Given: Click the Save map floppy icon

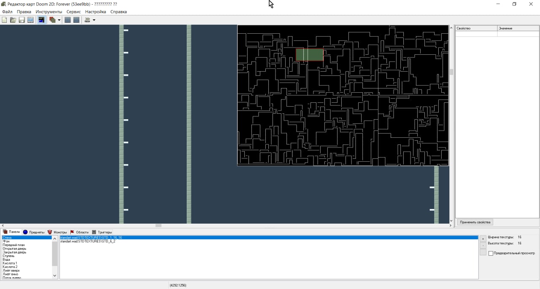Looking at the screenshot, I should 22,20.
